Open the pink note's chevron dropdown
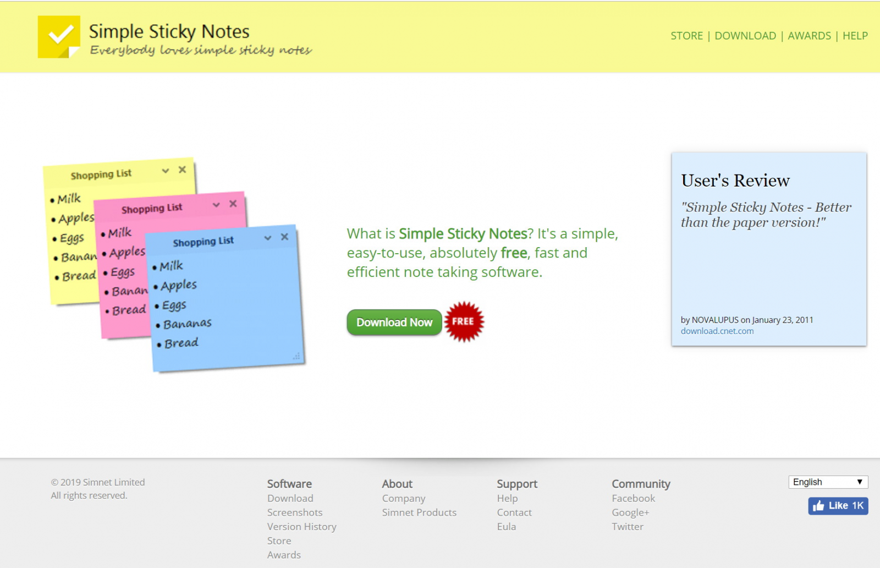 216,205
